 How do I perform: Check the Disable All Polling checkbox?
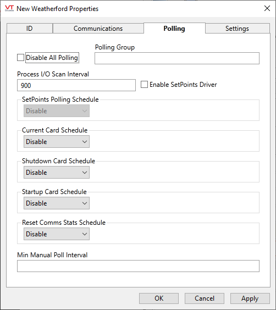click(x=20, y=58)
